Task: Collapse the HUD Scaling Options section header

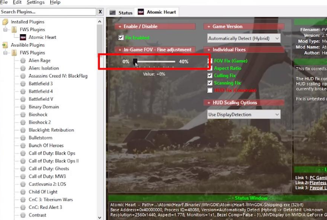Action: click(244, 103)
